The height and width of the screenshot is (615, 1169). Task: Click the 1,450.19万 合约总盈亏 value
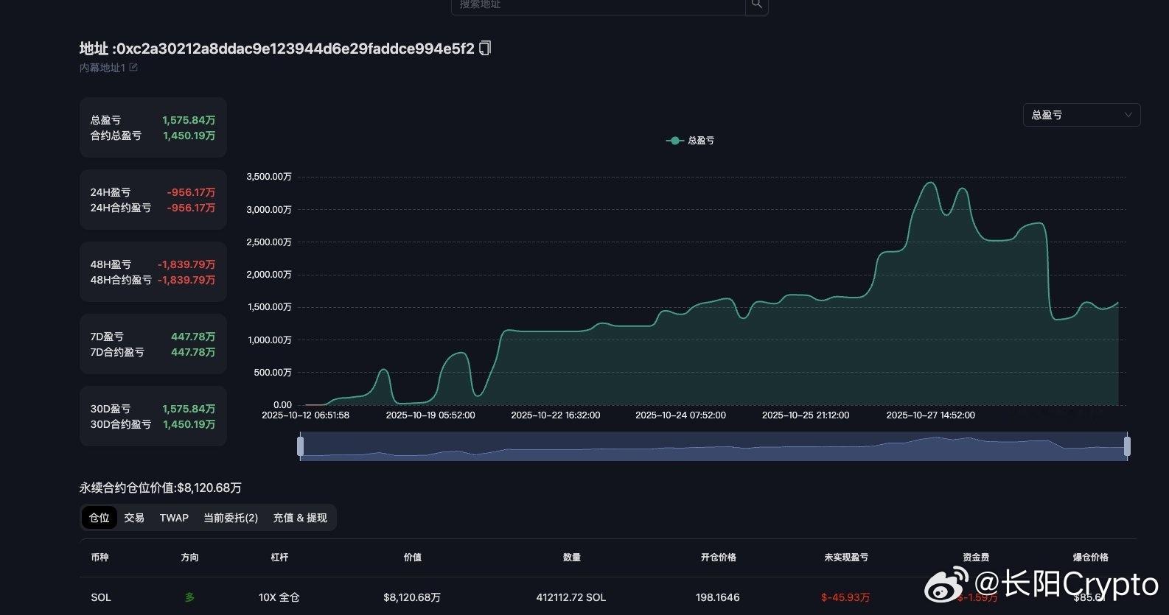(x=189, y=136)
